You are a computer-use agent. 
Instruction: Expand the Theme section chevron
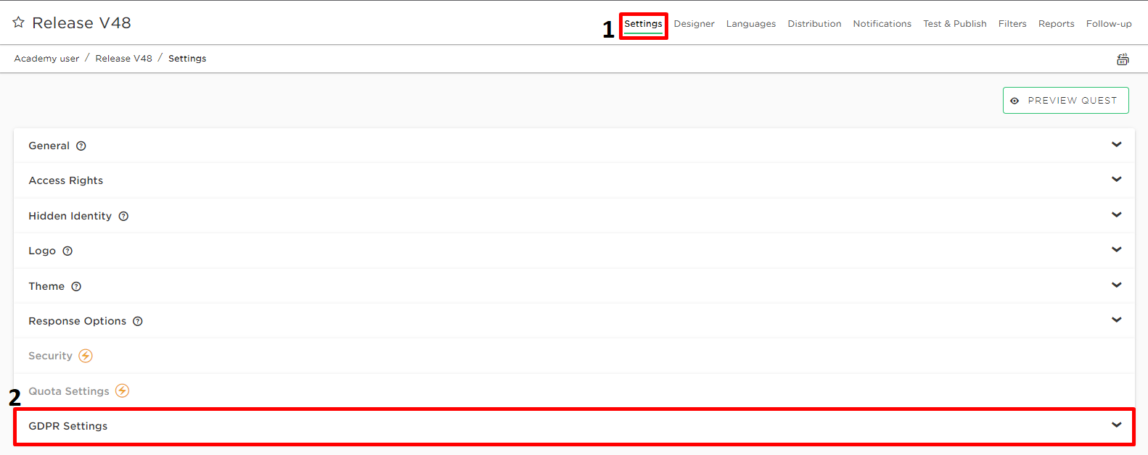click(1116, 285)
